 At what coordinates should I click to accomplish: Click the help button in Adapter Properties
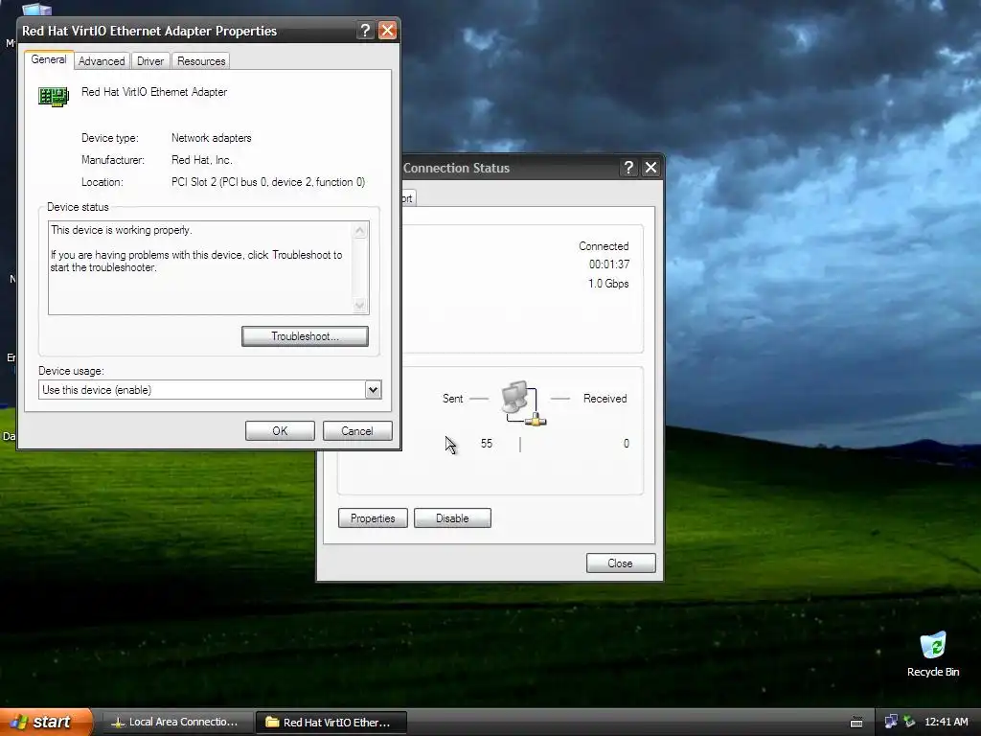coord(365,30)
